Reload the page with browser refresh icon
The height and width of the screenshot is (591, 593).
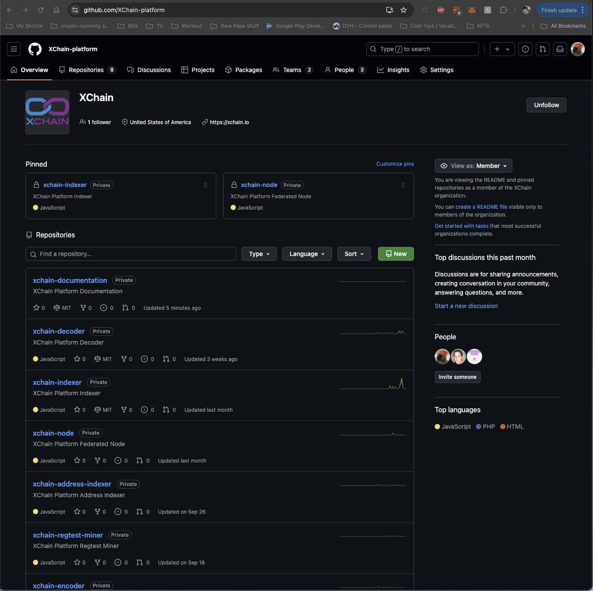[41, 10]
